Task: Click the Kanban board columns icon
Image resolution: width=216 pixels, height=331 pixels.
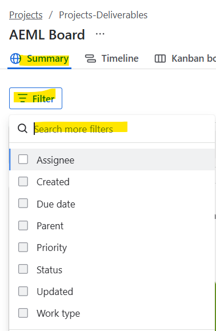Action: pyautogui.click(x=160, y=59)
